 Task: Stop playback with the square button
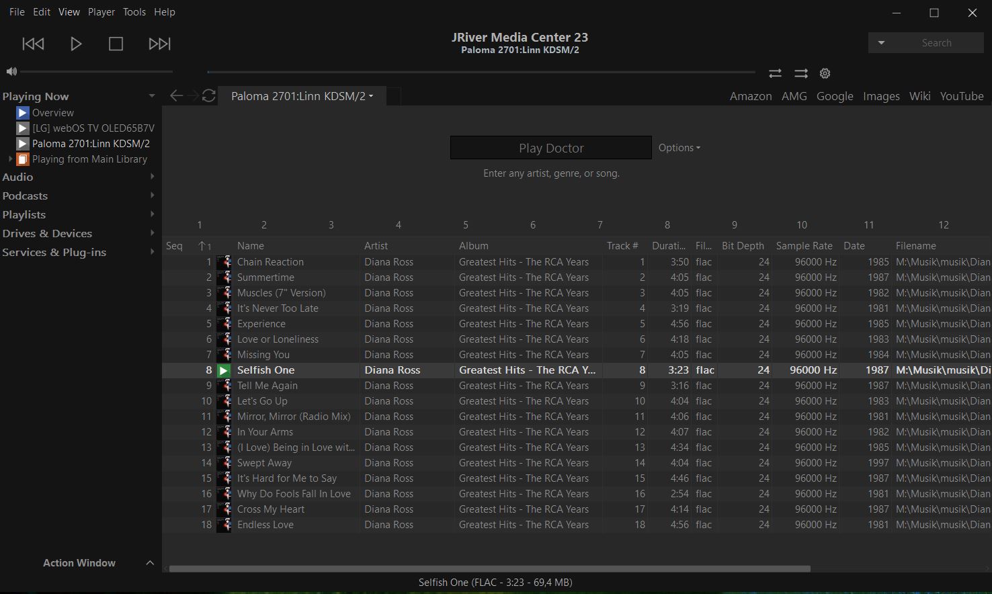(x=116, y=44)
